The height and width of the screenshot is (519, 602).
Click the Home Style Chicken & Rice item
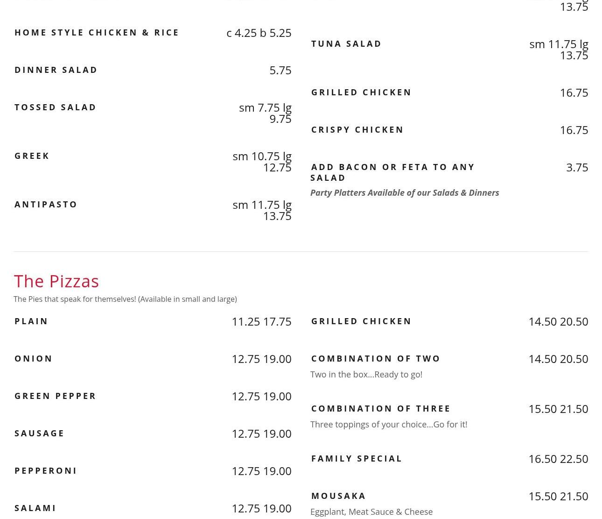point(97,33)
